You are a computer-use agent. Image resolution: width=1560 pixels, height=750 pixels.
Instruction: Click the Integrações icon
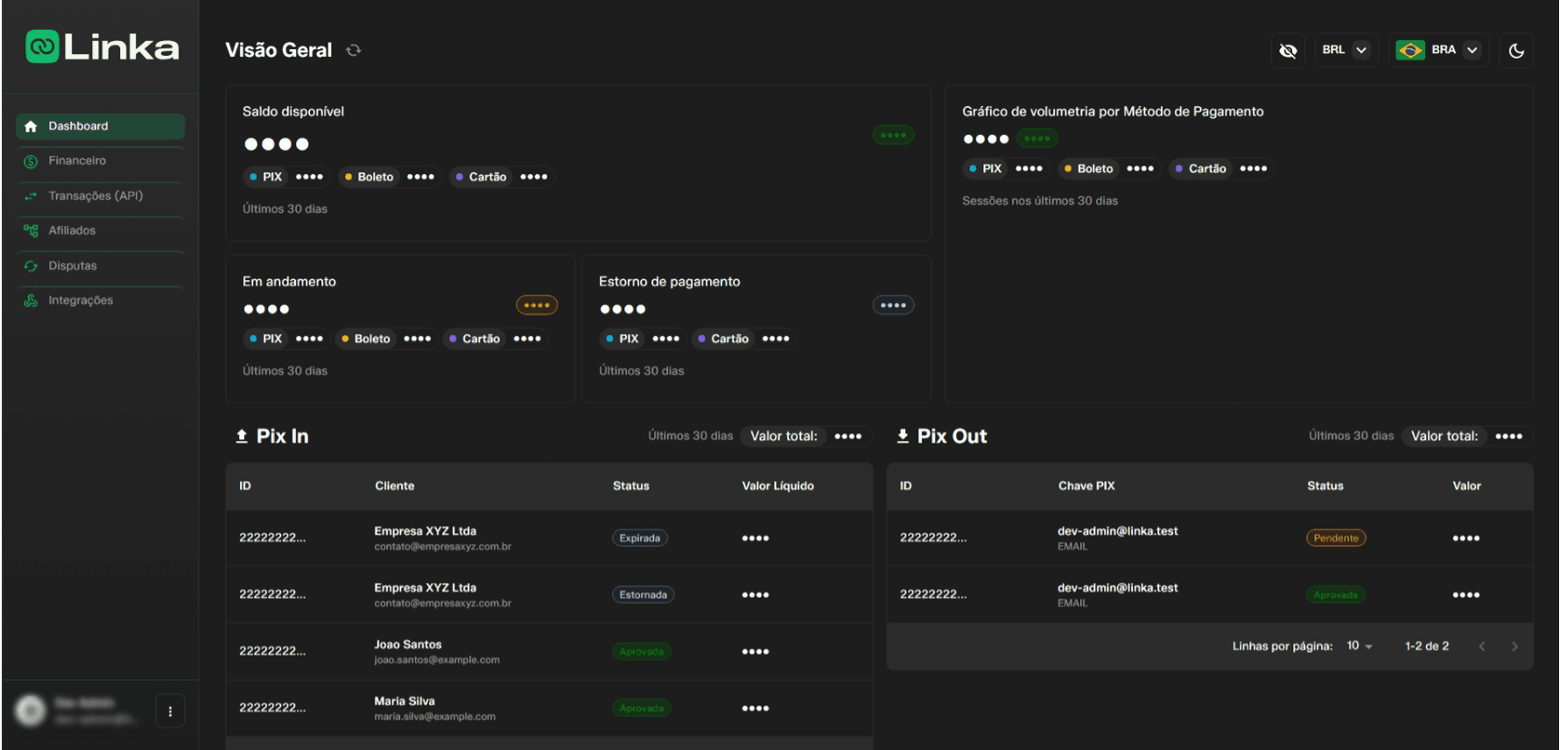pyautogui.click(x=31, y=301)
